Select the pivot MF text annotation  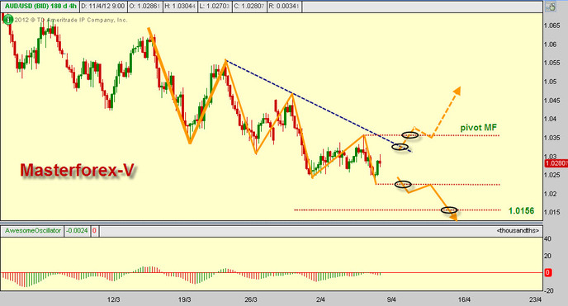click(479, 128)
